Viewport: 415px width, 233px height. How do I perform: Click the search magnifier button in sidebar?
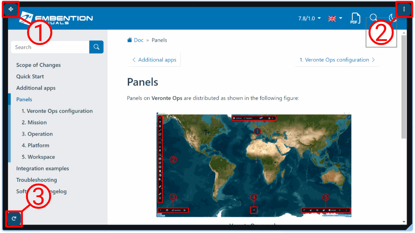click(97, 47)
